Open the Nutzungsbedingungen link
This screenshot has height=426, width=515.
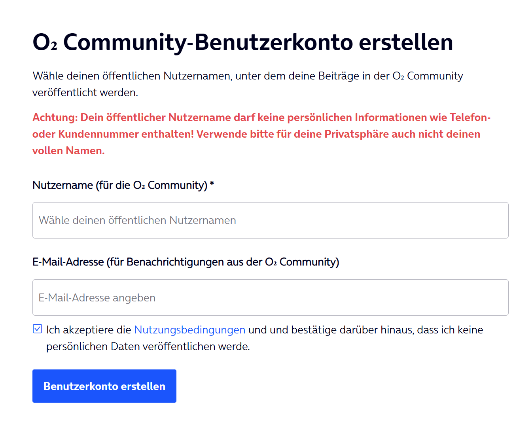tap(190, 330)
